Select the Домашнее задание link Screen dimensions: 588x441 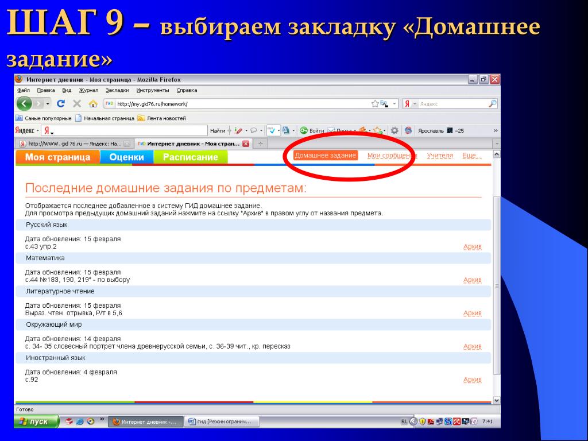click(x=325, y=155)
